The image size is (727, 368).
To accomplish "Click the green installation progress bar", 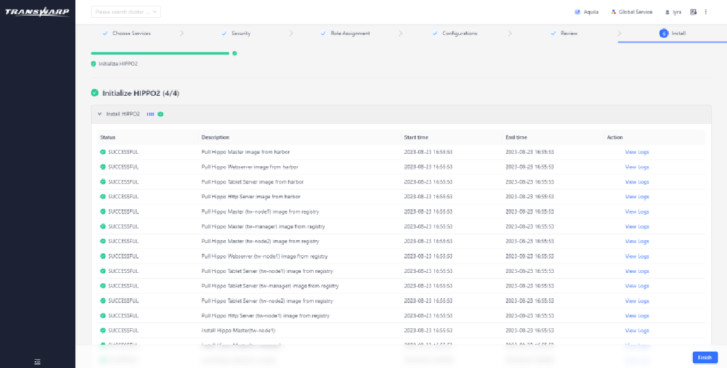I will tap(161, 53).
